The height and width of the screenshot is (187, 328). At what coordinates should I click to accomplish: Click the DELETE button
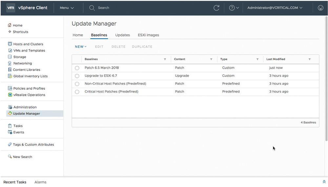tap(118, 47)
